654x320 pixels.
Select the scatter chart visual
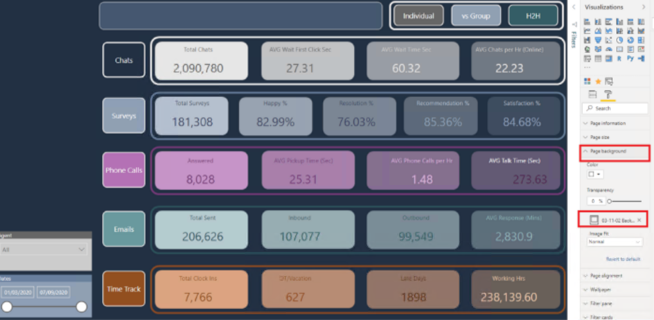tap(608, 40)
